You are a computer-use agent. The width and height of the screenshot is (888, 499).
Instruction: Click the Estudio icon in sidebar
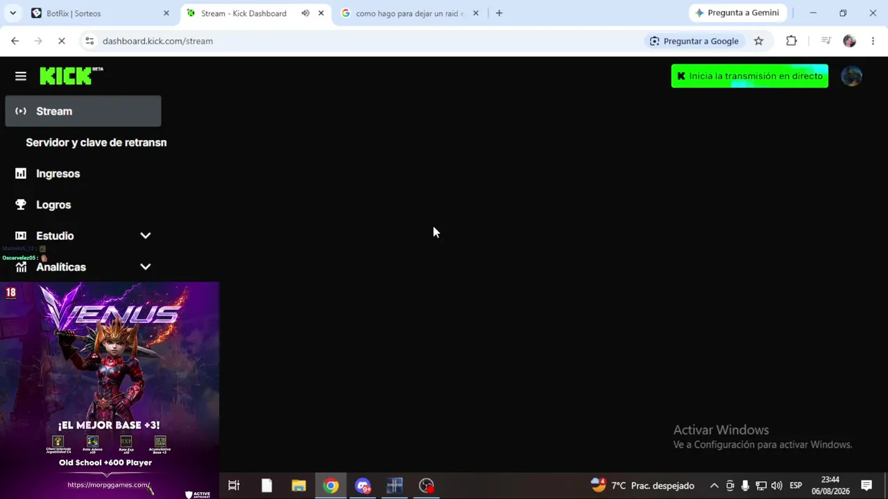(x=21, y=236)
